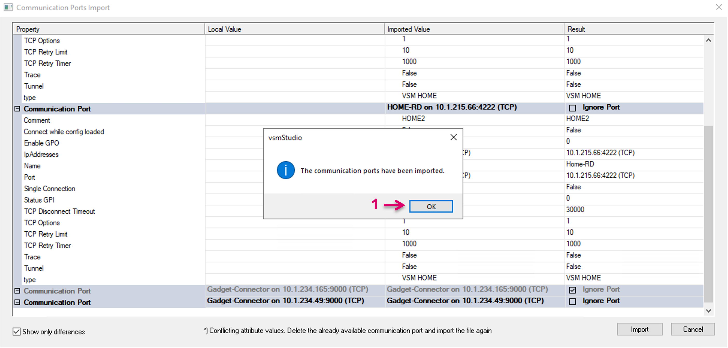Screen dimensions: 728x348
Task: Select the TCP Disconnect Timeout property row
Action: 59,211
